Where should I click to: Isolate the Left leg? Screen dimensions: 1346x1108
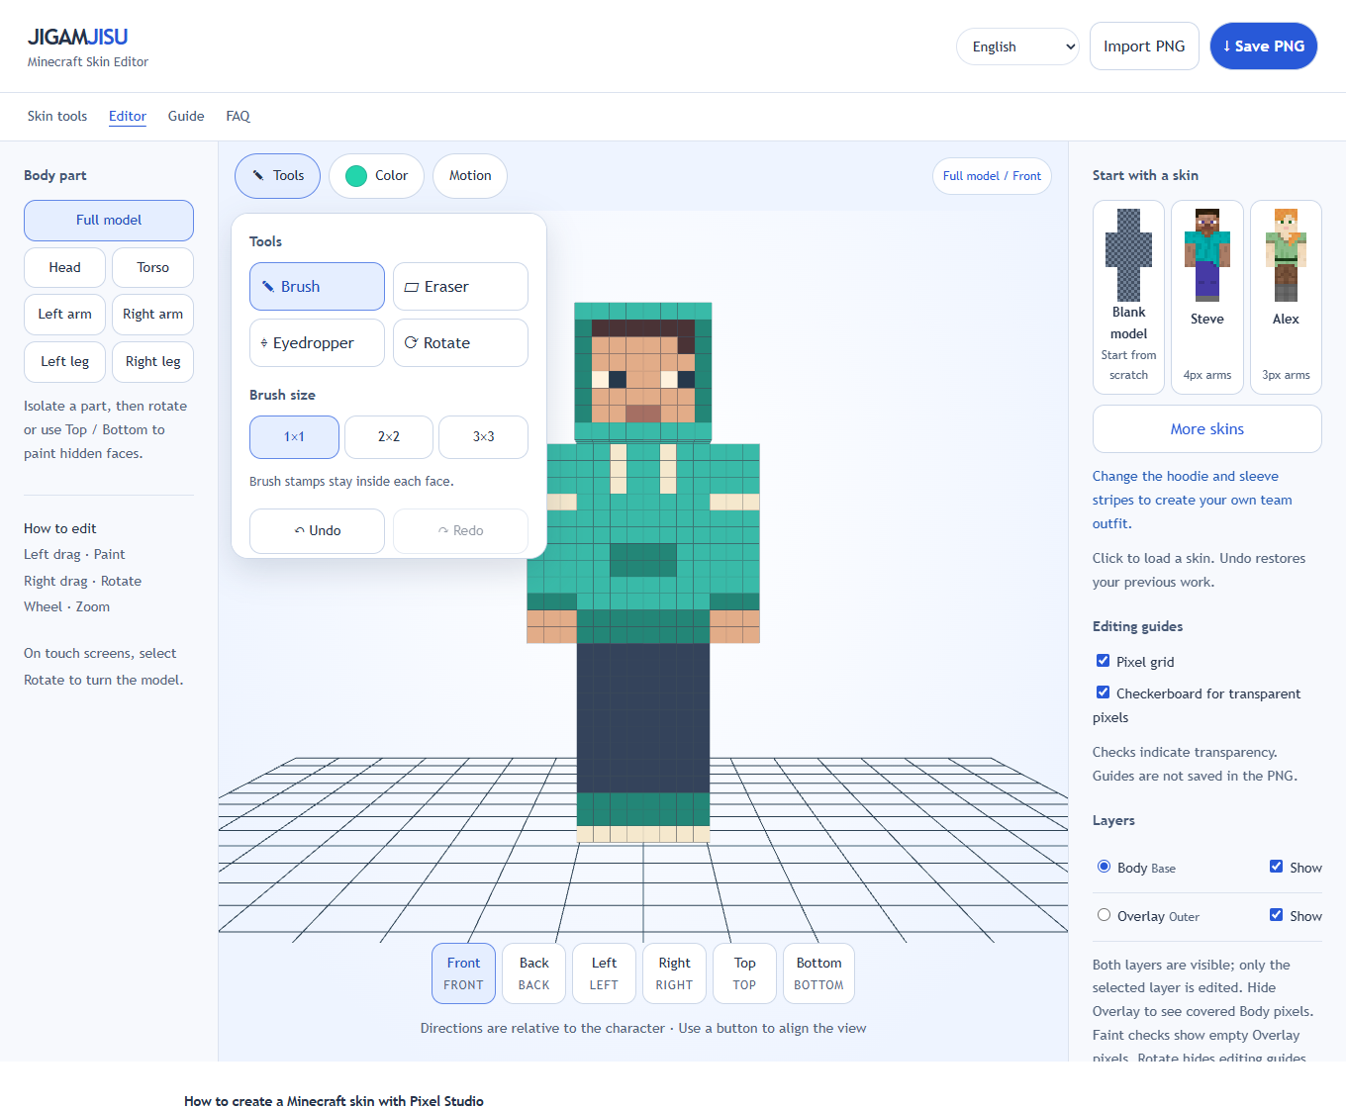tap(65, 362)
